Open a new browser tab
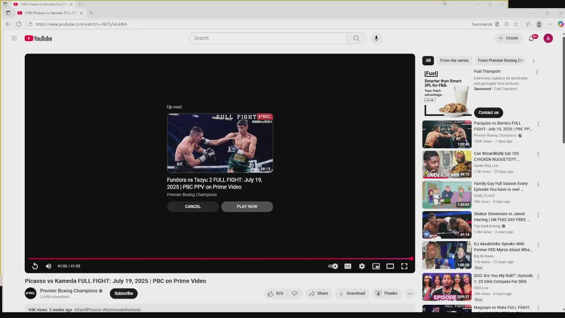565x318 pixels. [x=91, y=13]
